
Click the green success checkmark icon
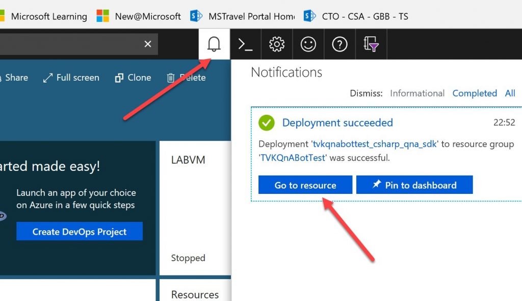tap(266, 122)
